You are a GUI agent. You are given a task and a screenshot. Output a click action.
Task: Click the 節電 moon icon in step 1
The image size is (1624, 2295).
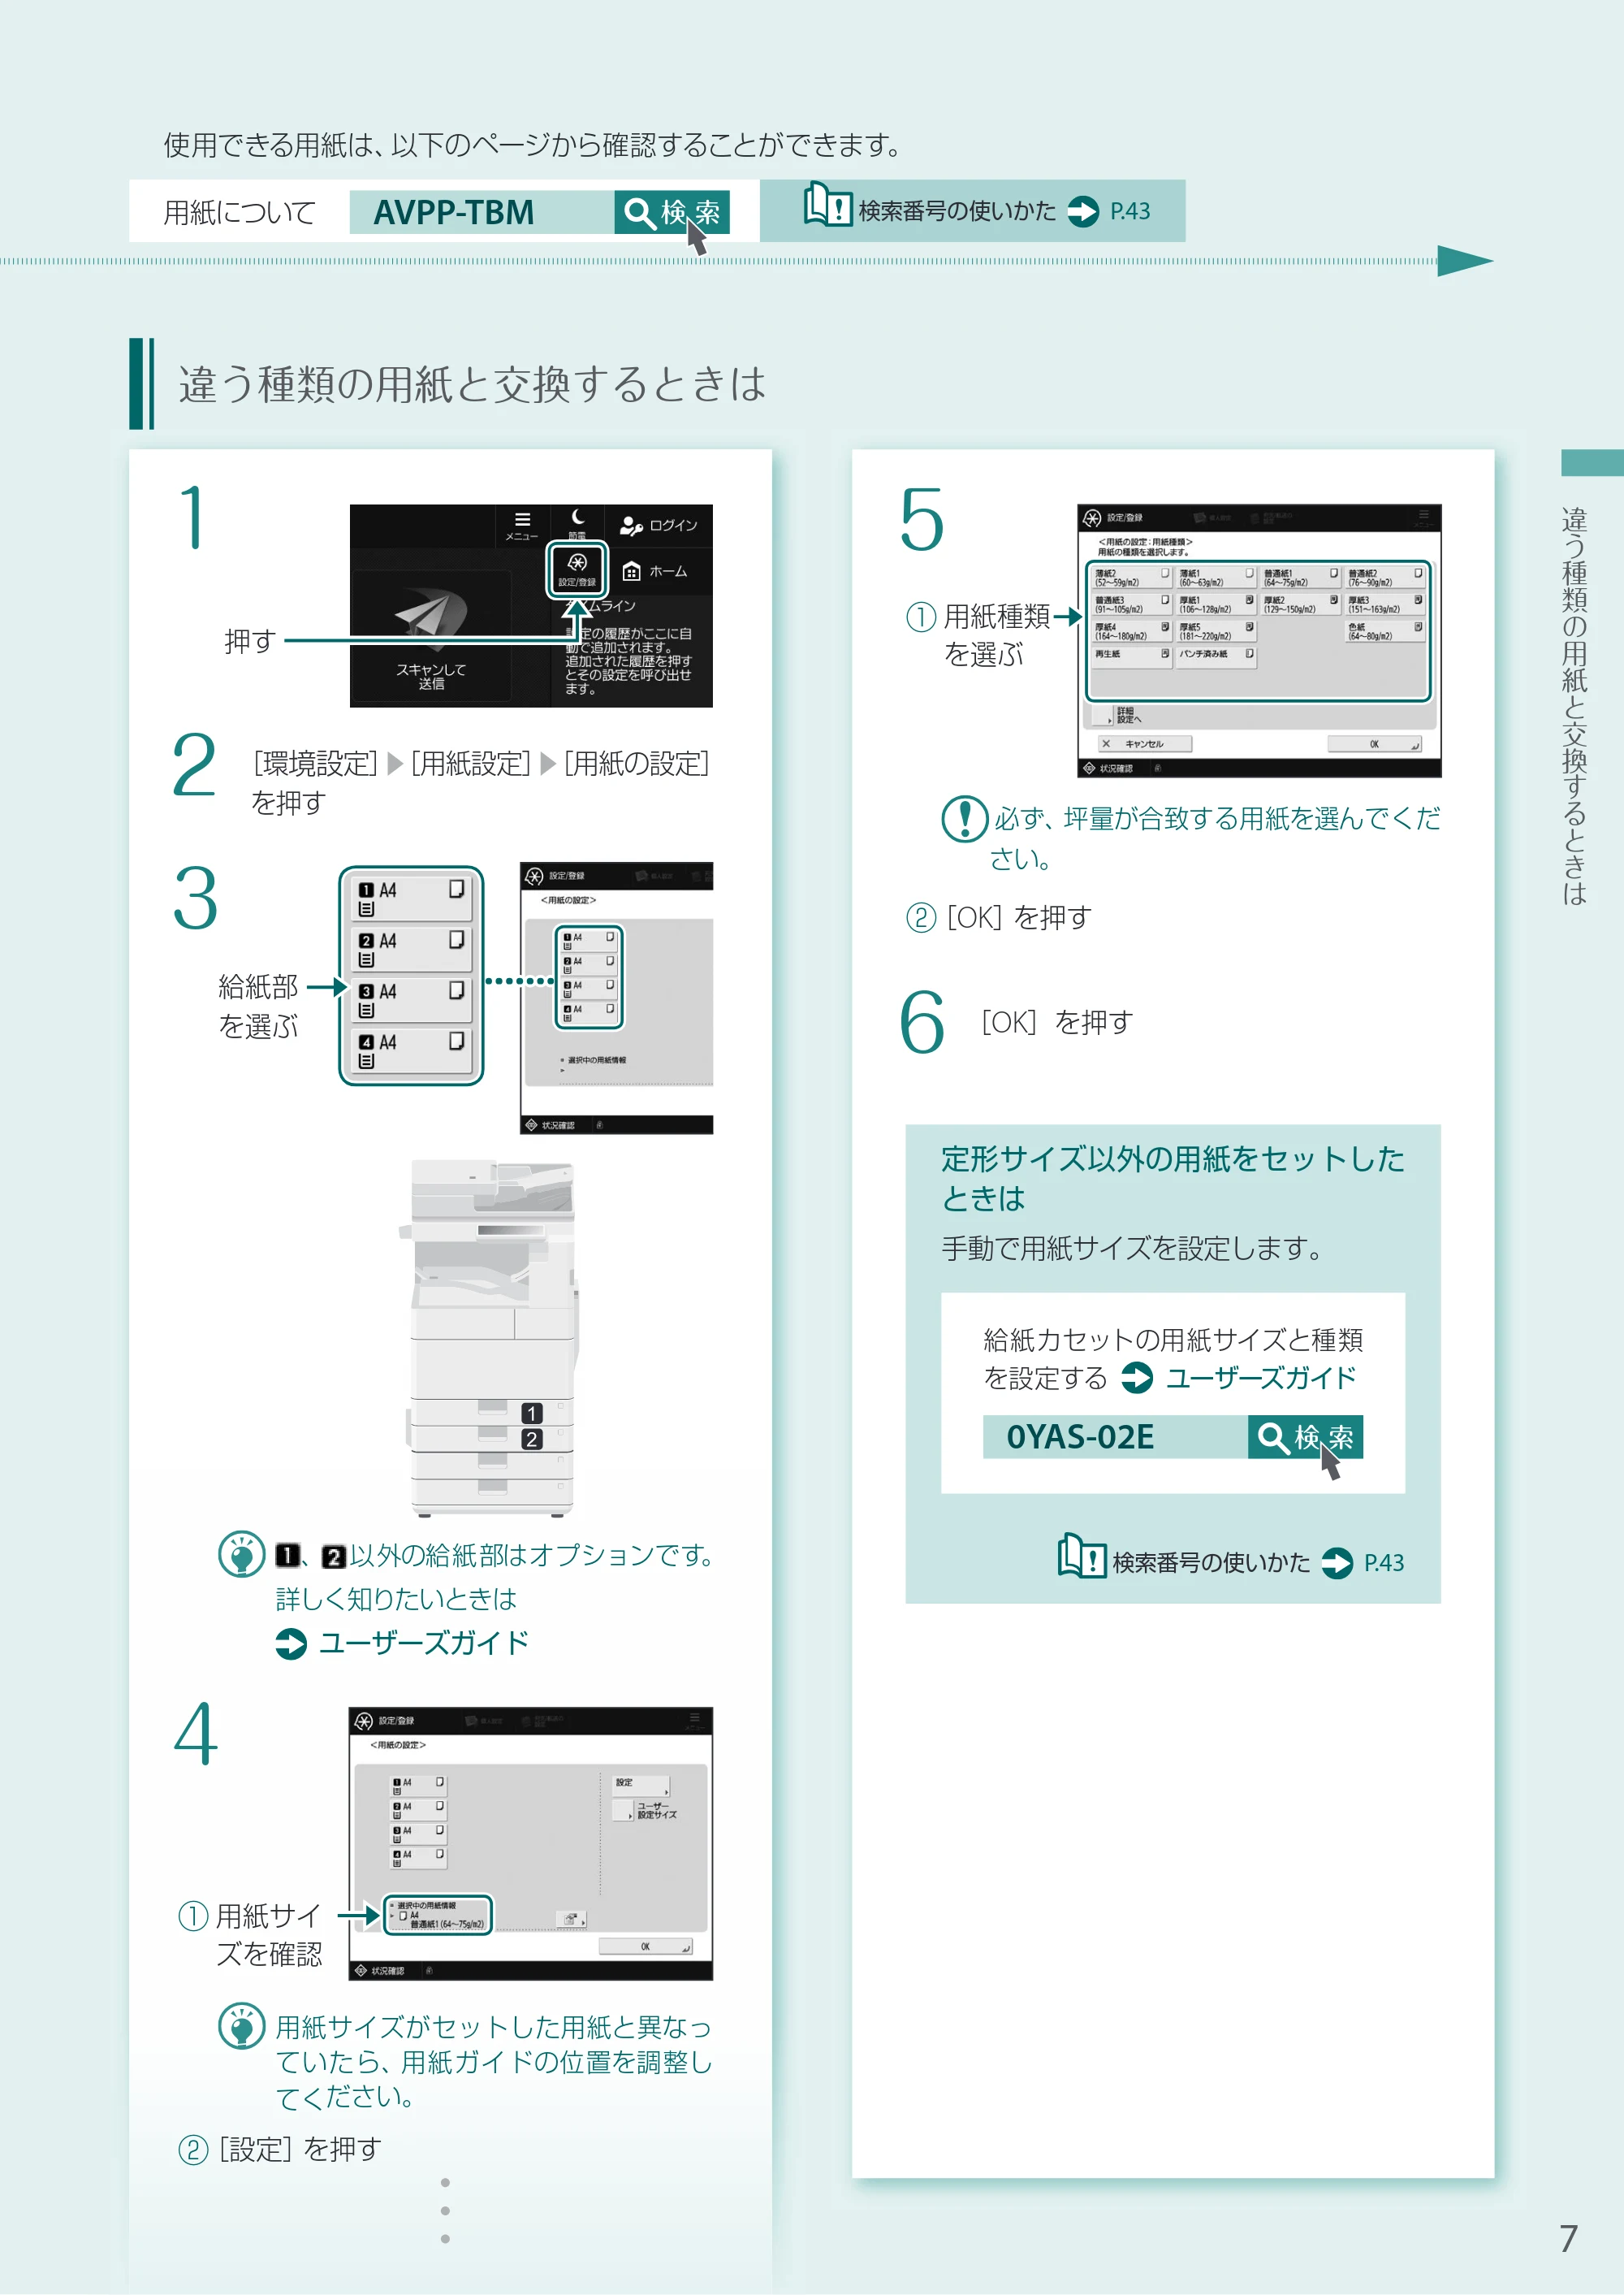point(578,523)
